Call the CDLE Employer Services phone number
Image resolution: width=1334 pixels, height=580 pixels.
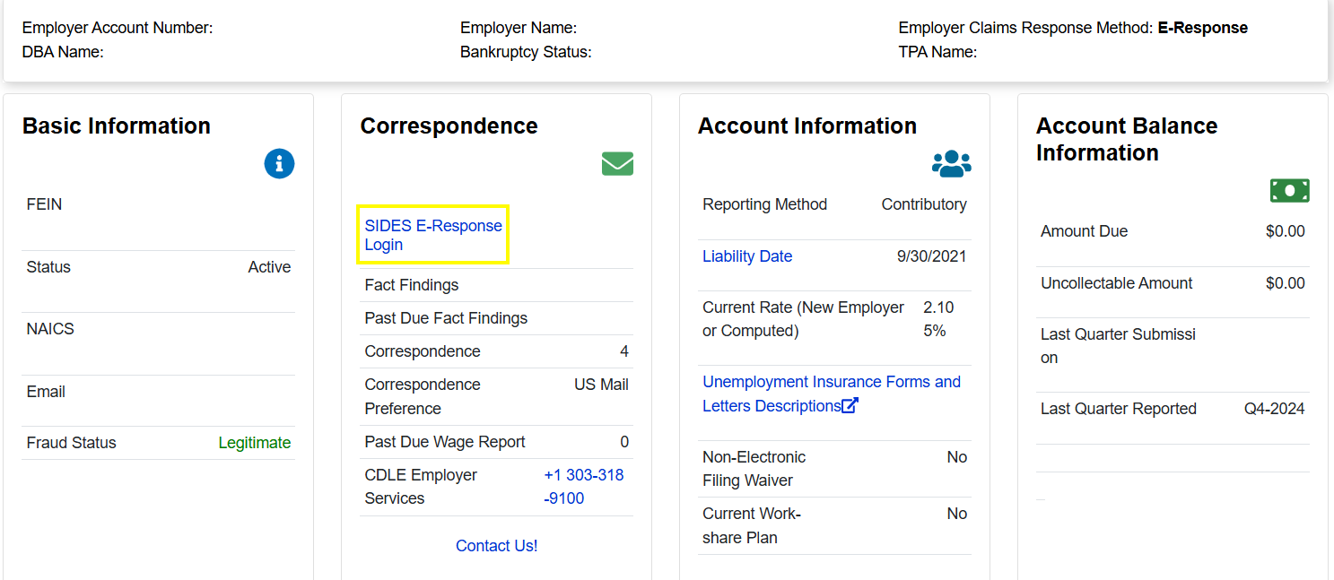click(583, 487)
